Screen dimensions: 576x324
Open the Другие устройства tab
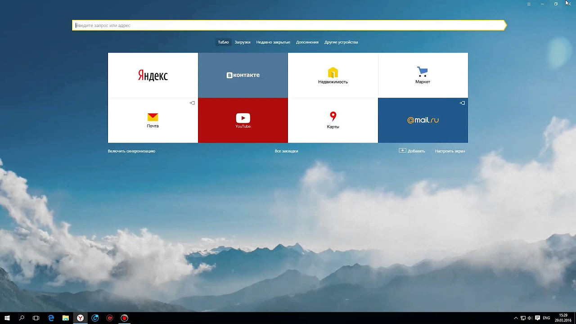click(x=341, y=42)
